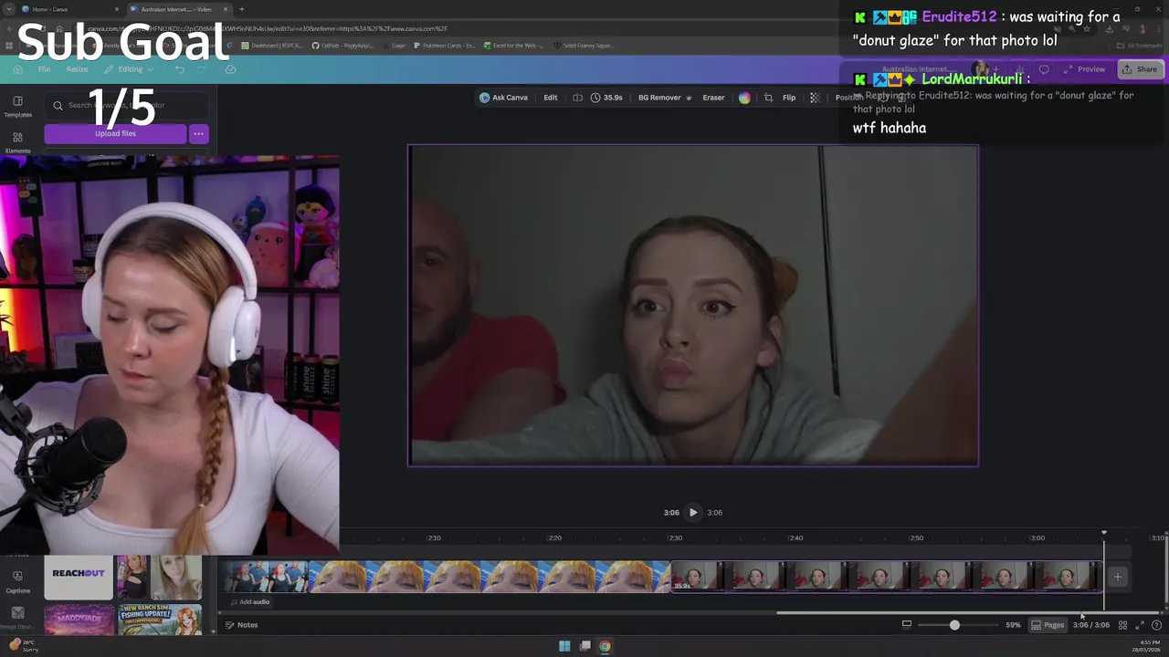Click Add audio under the timeline
Viewport: 1169px width, 657px height.
pos(249,602)
